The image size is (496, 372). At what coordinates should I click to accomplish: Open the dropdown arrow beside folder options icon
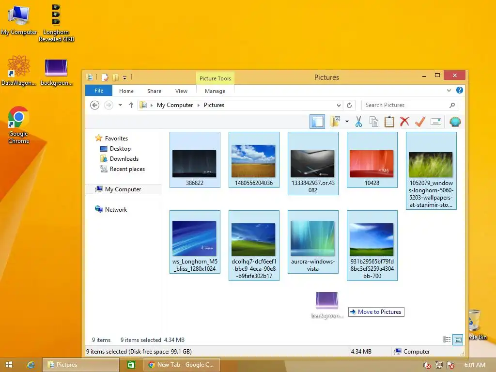point(347,122)
